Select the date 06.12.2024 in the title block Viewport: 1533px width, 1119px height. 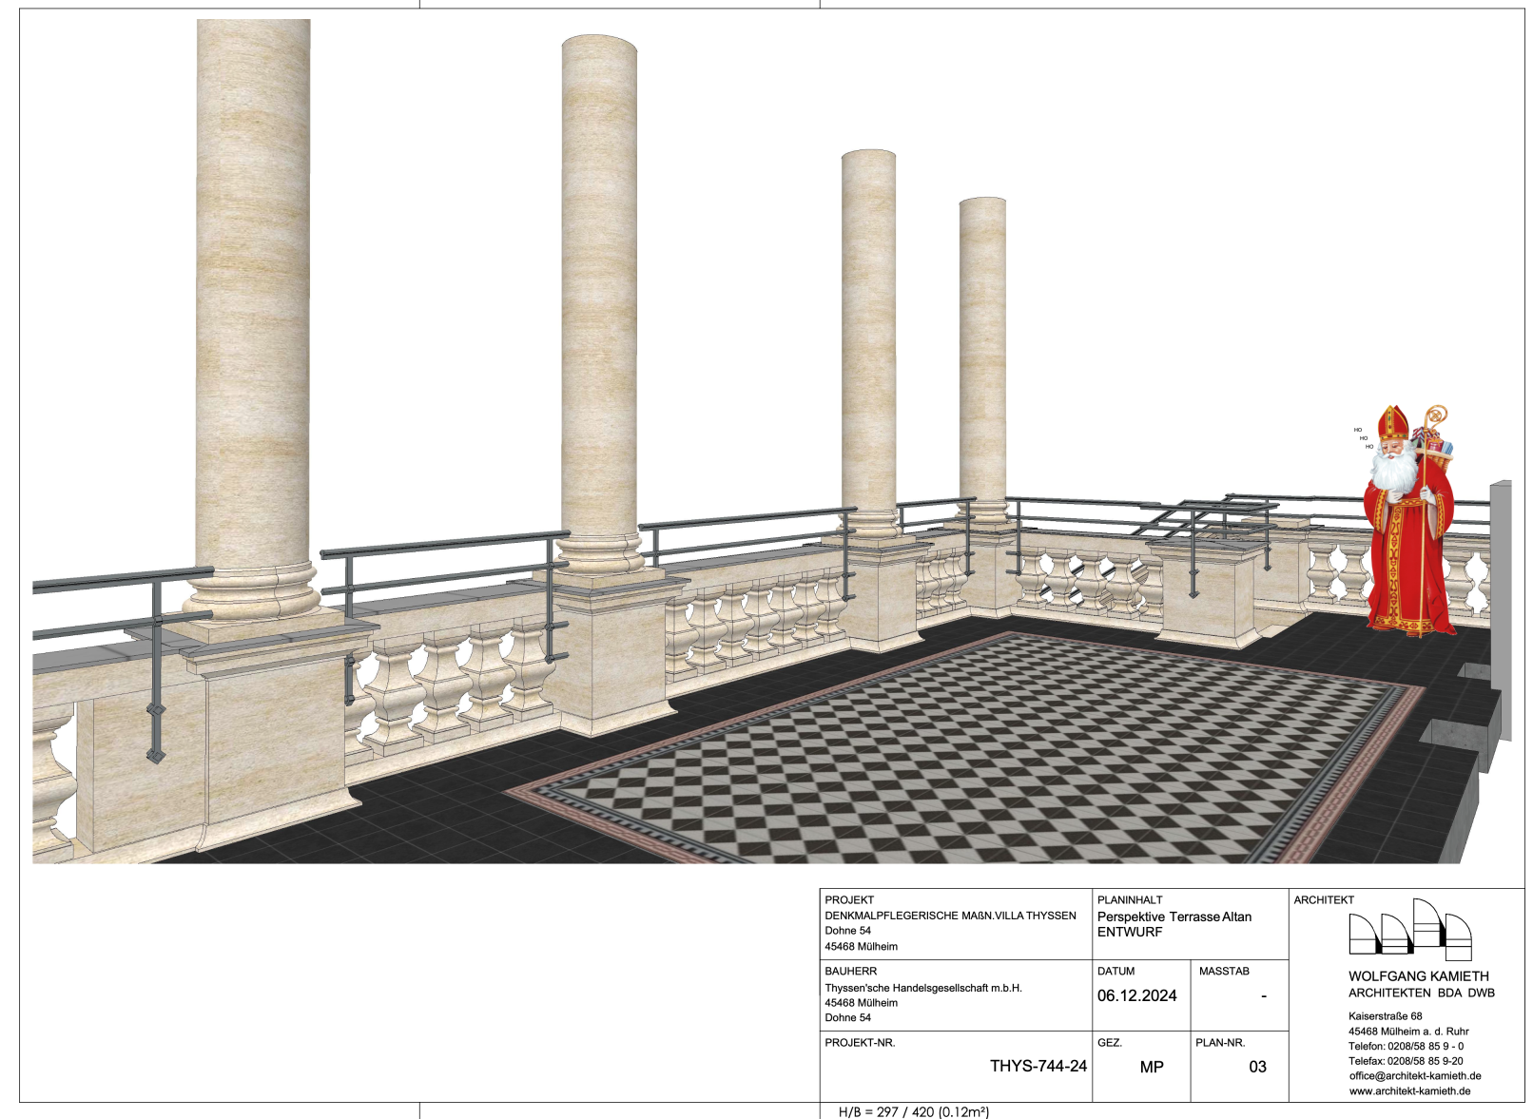(x=1136, y=996)
